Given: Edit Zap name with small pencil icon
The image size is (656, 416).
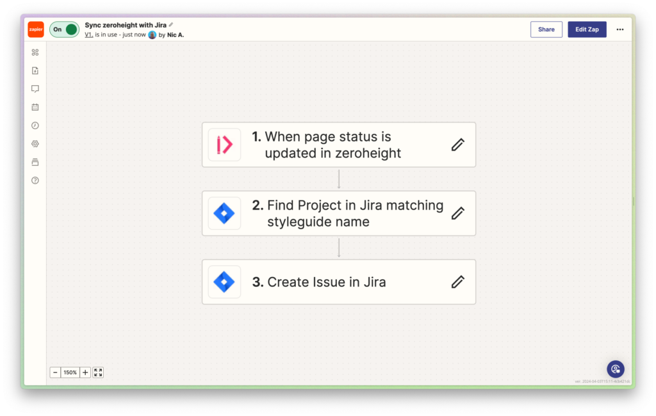Looking at the screenshot, I should pyautogui.click(x=171, y=25).
